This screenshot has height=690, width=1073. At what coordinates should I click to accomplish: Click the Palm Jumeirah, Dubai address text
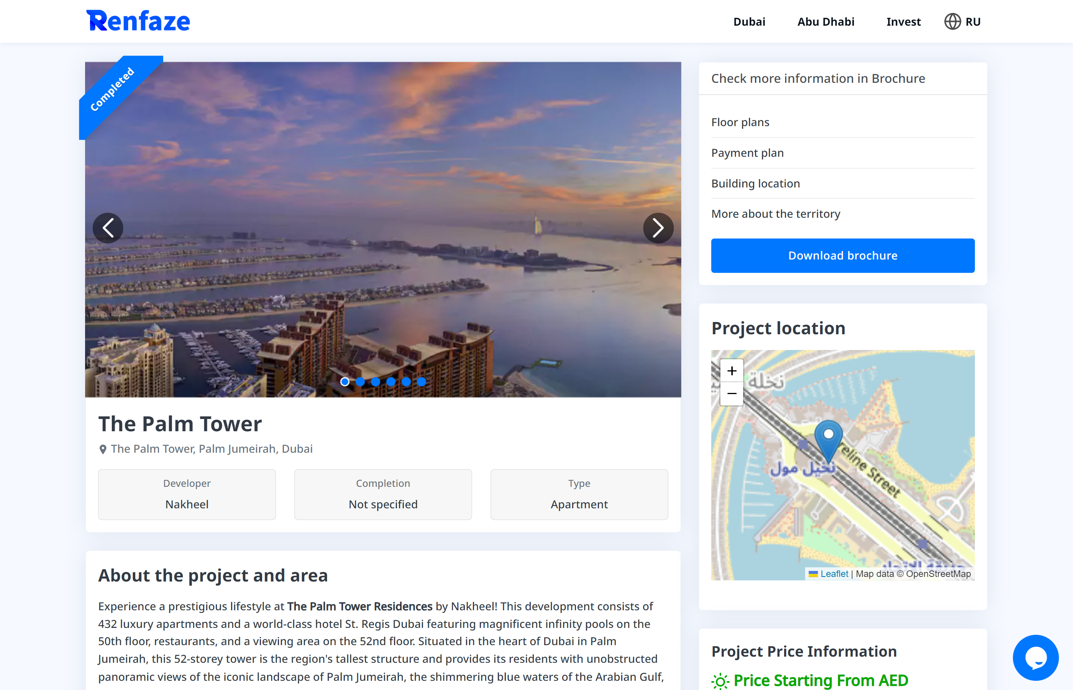pyautogui.click(x=212, y=449)
